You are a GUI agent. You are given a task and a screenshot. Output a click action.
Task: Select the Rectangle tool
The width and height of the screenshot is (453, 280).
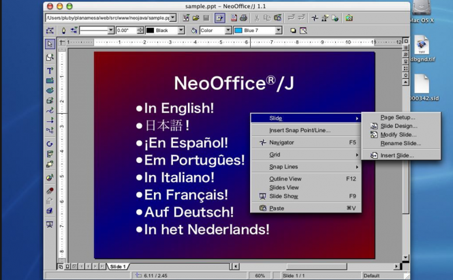pyautogui.click(x=50, y=80)
